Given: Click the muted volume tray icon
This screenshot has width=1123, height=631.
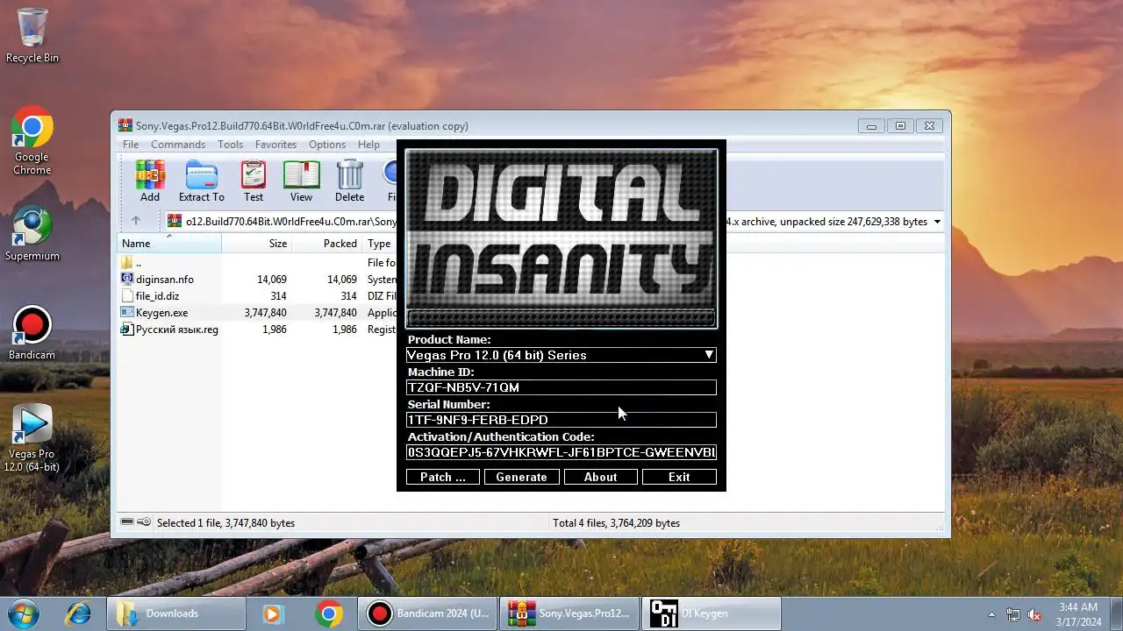Looking at the screenshot, I should (x=1034, y=614).
